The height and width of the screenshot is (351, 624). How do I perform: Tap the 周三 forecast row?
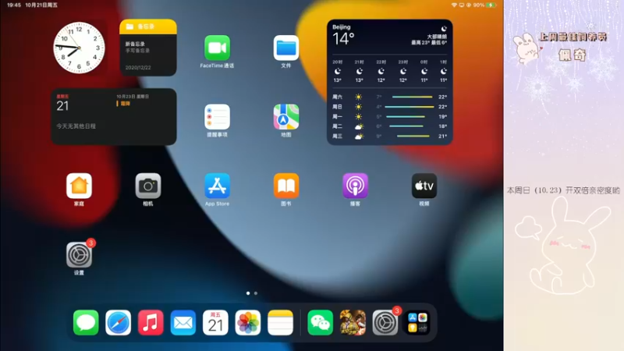[389, 136]
